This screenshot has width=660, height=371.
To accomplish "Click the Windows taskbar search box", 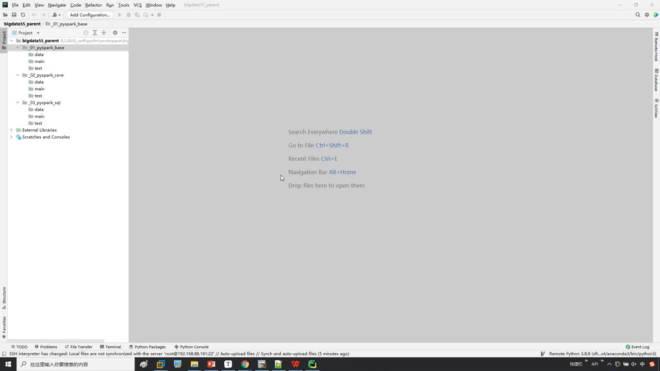I will click(76, 364).
